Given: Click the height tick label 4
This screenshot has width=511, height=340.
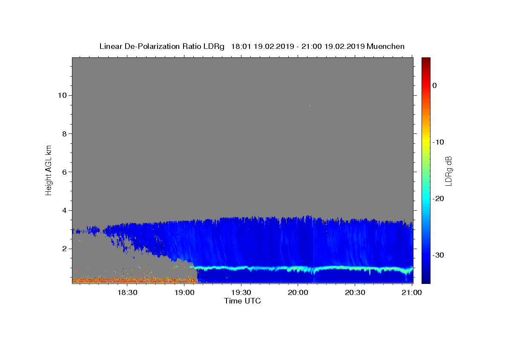Looking at the screenshot, I should [64, 210].
